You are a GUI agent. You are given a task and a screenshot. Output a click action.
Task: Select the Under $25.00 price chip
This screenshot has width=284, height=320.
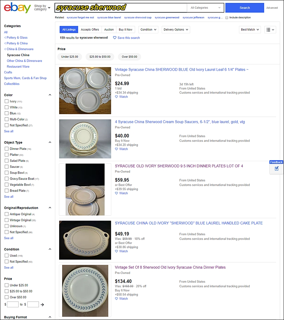[x=70, y=57]
